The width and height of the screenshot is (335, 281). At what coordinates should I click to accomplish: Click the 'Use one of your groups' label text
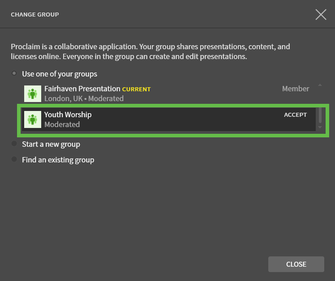click(x=60, y=74)
